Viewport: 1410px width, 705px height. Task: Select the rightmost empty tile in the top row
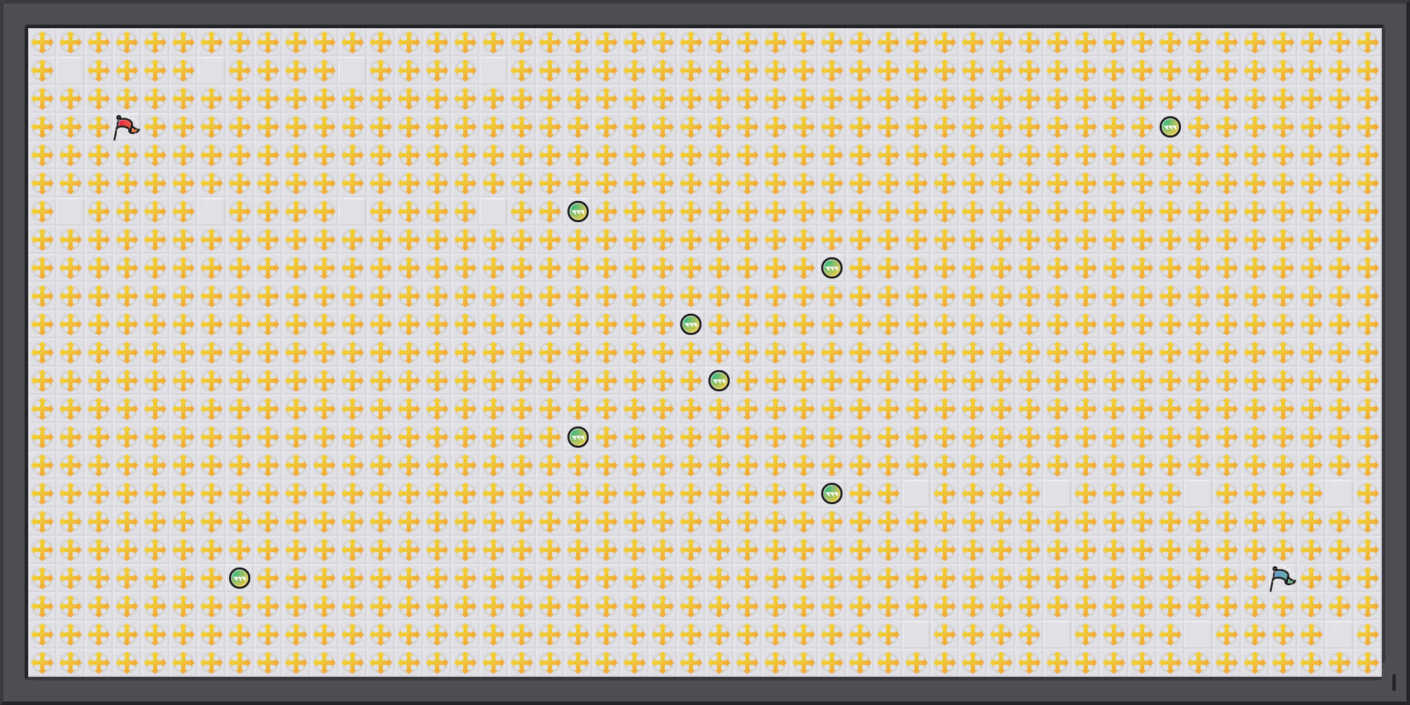pos(493,70)
